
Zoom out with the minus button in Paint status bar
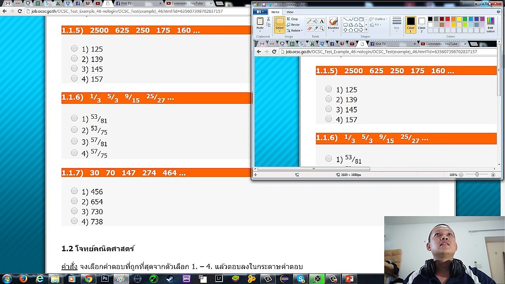[x=461, y=175]
